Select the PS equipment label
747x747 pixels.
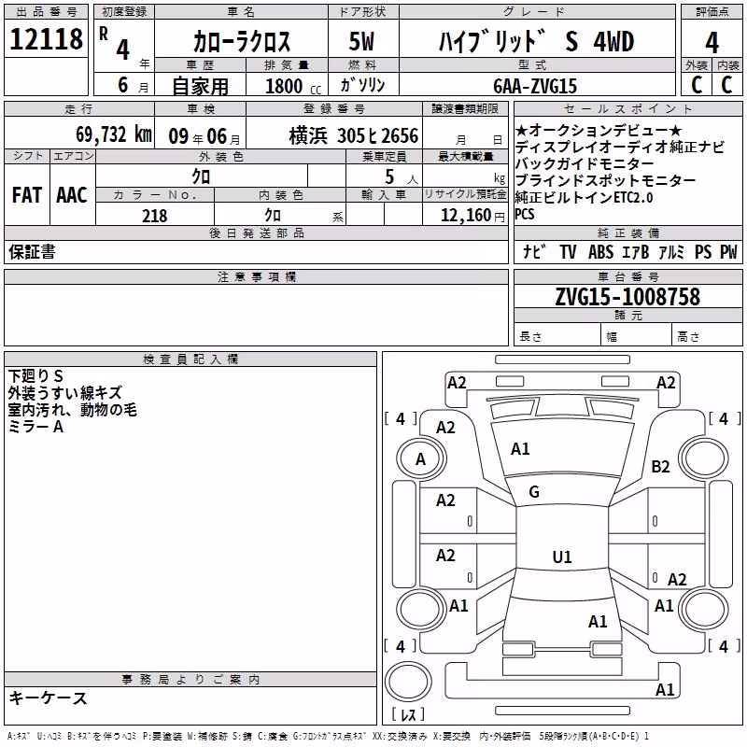click(703, 251)
